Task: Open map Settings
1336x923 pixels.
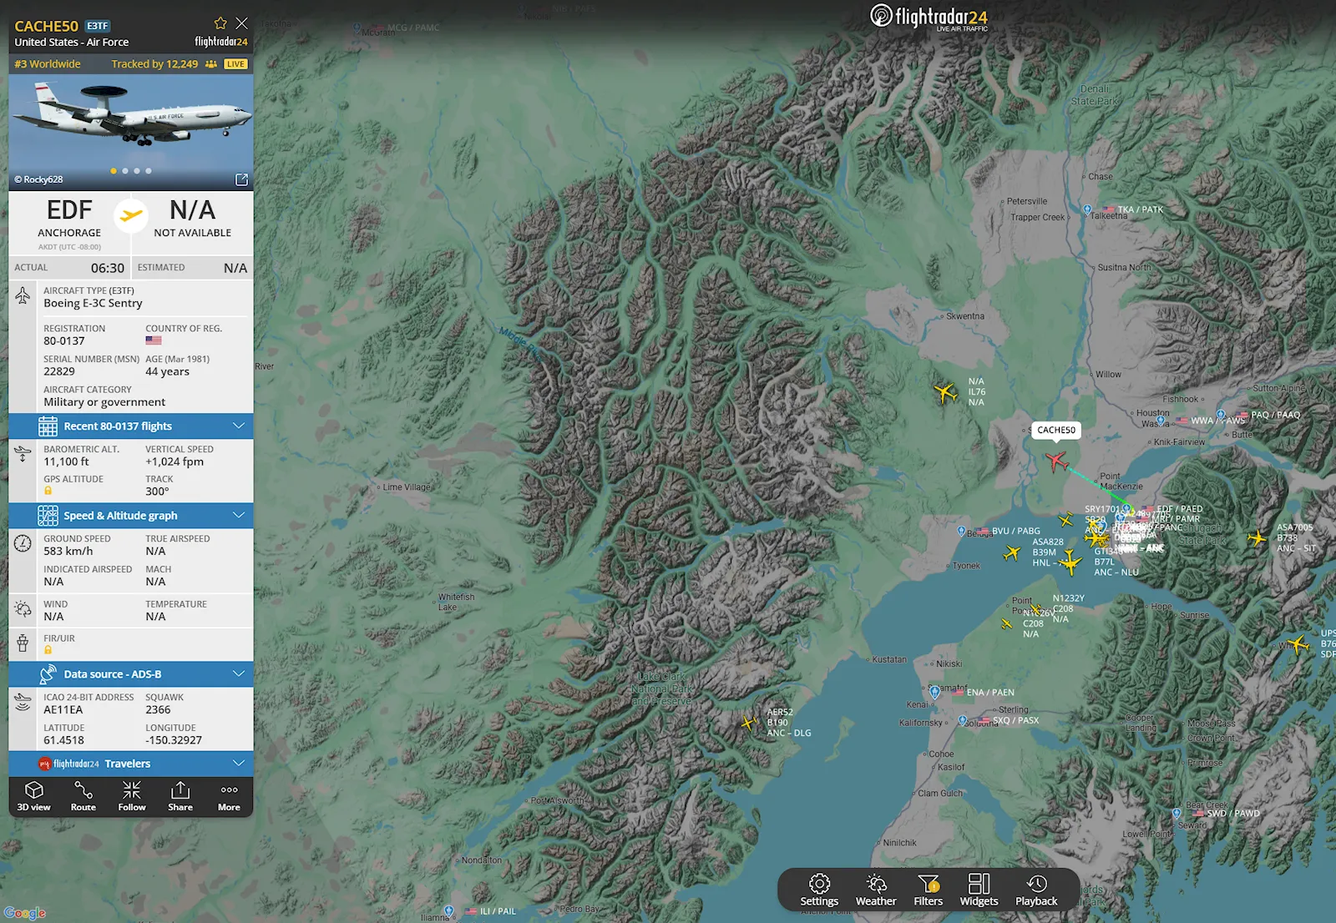Action: pyautogui.click(x=819, y=890)
